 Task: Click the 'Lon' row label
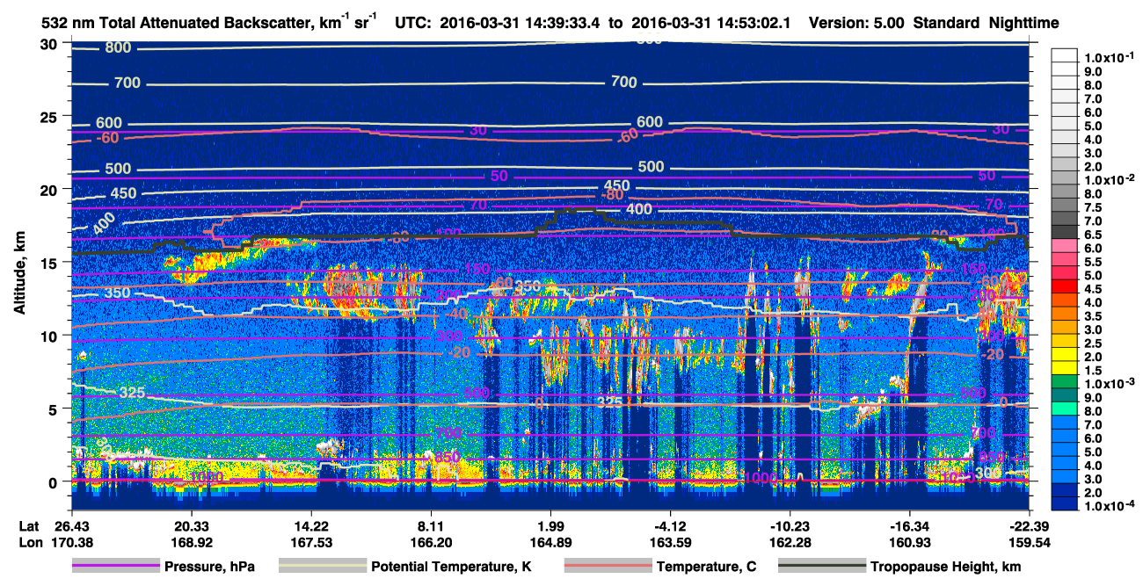tap(31, 543)
